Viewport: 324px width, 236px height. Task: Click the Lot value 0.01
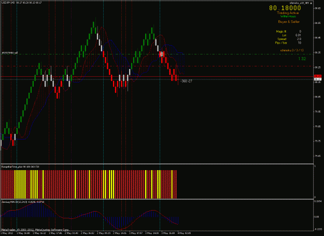coord(298,35)
